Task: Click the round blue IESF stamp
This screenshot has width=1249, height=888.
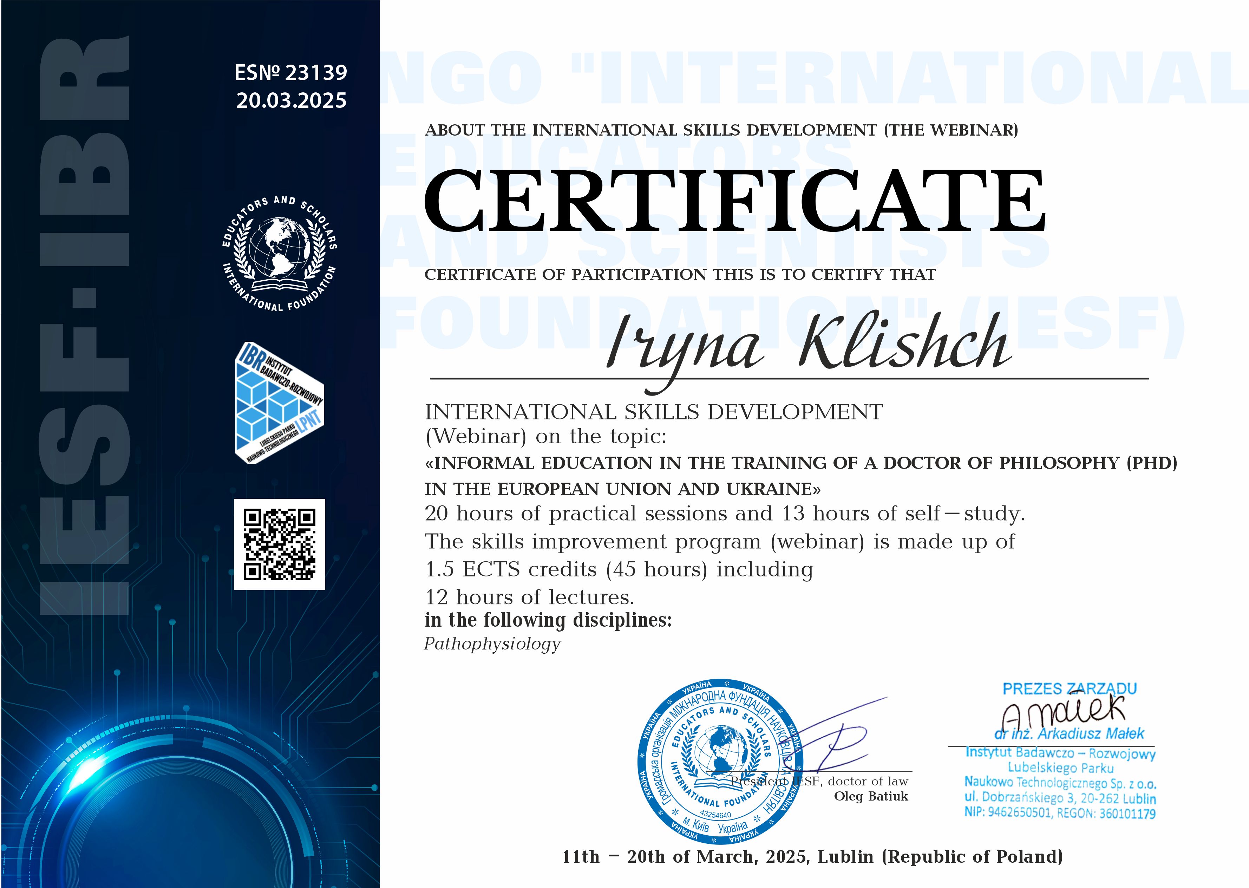Action: 720,762
